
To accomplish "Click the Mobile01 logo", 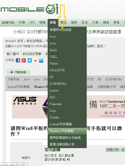I will point(29,9).
